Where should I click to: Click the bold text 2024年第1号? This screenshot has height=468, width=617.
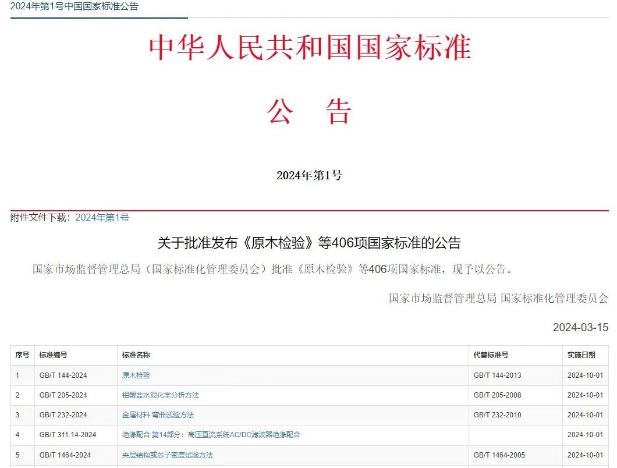pos(309,175)
